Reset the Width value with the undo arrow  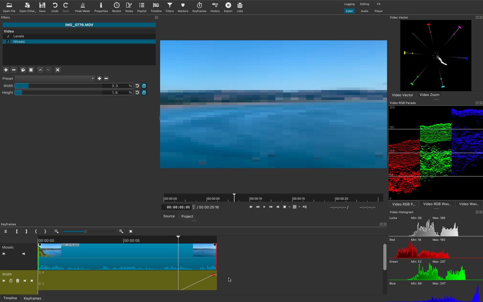click(137, 85)
